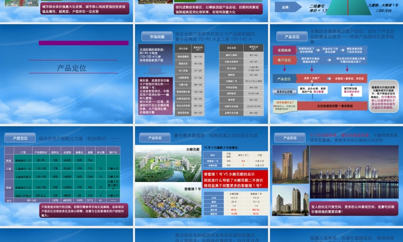The width and height of the screenshot is (403, 242).
Task: Click the 市场回顾 label box
Action: pyautogui.click(x=157, y=37)
